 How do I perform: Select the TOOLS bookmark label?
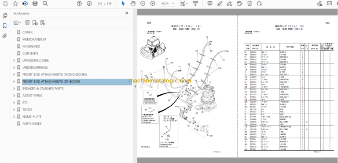tap(27, 109)
